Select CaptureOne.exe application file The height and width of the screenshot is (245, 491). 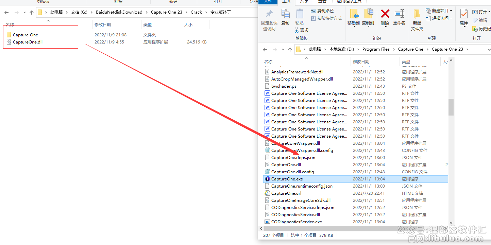tap(356, 179)
